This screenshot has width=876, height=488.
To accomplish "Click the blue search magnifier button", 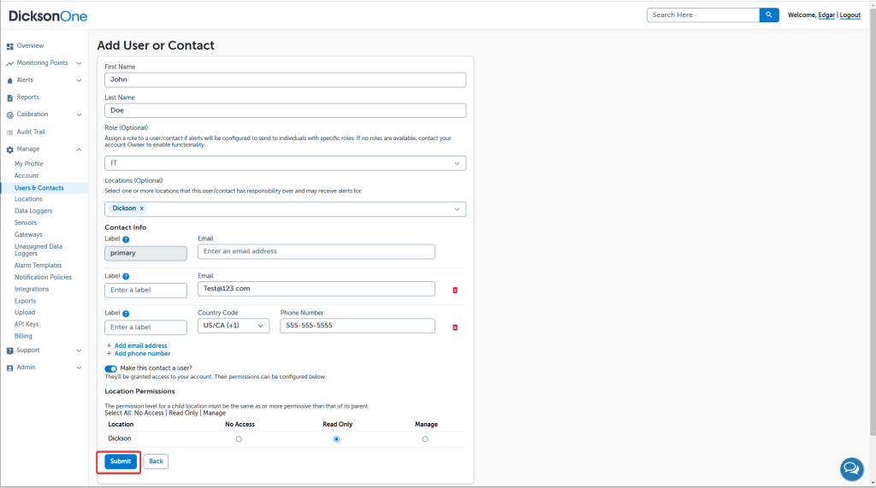I will 769,15.
